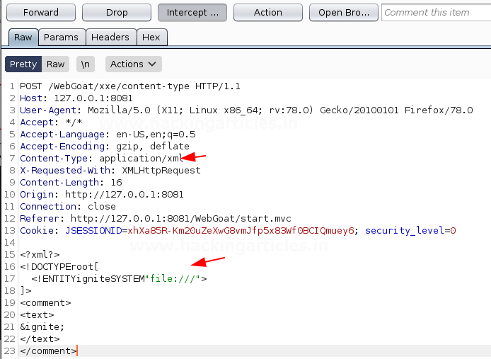This screenshot has height=359, width=491.
Task: Click the Content-Type value application/xml
Action: point(141,159)
